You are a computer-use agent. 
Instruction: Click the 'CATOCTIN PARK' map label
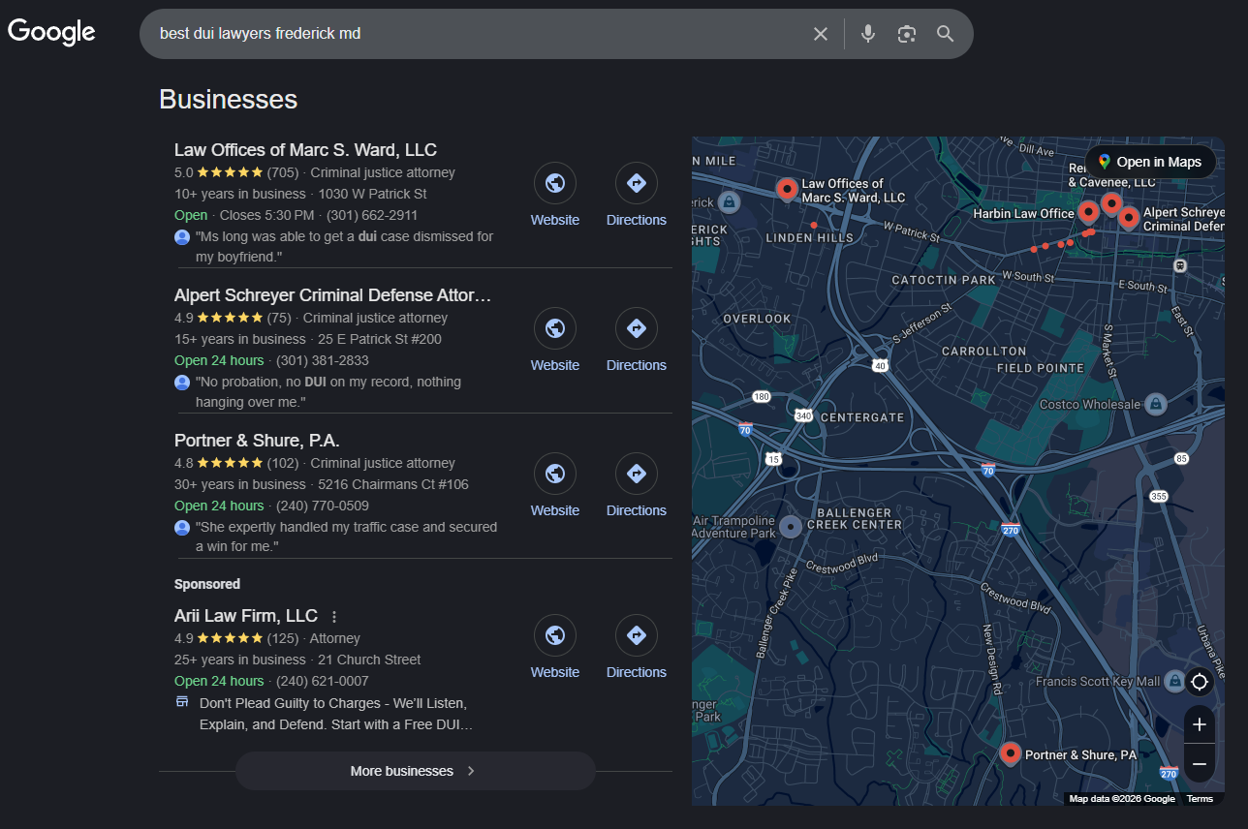[944, 280]
